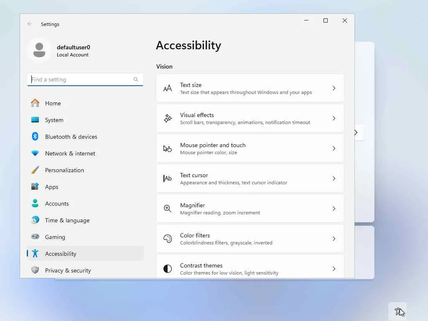Click the Bluetooth icon in sidebar
The image size is (428, 321).
coord(35,136)
